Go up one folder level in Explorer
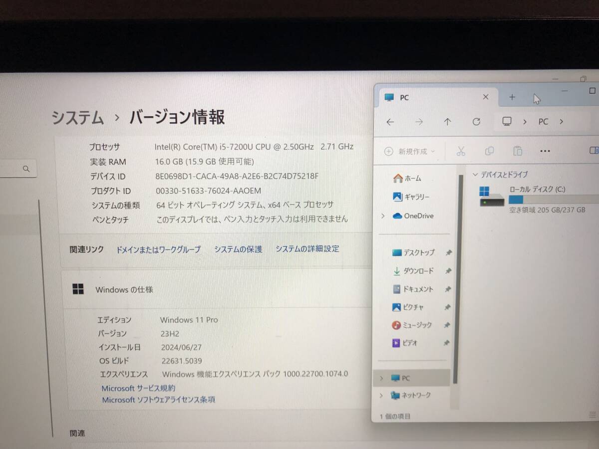This screenshot has width=599, height=449. point(448,122)
